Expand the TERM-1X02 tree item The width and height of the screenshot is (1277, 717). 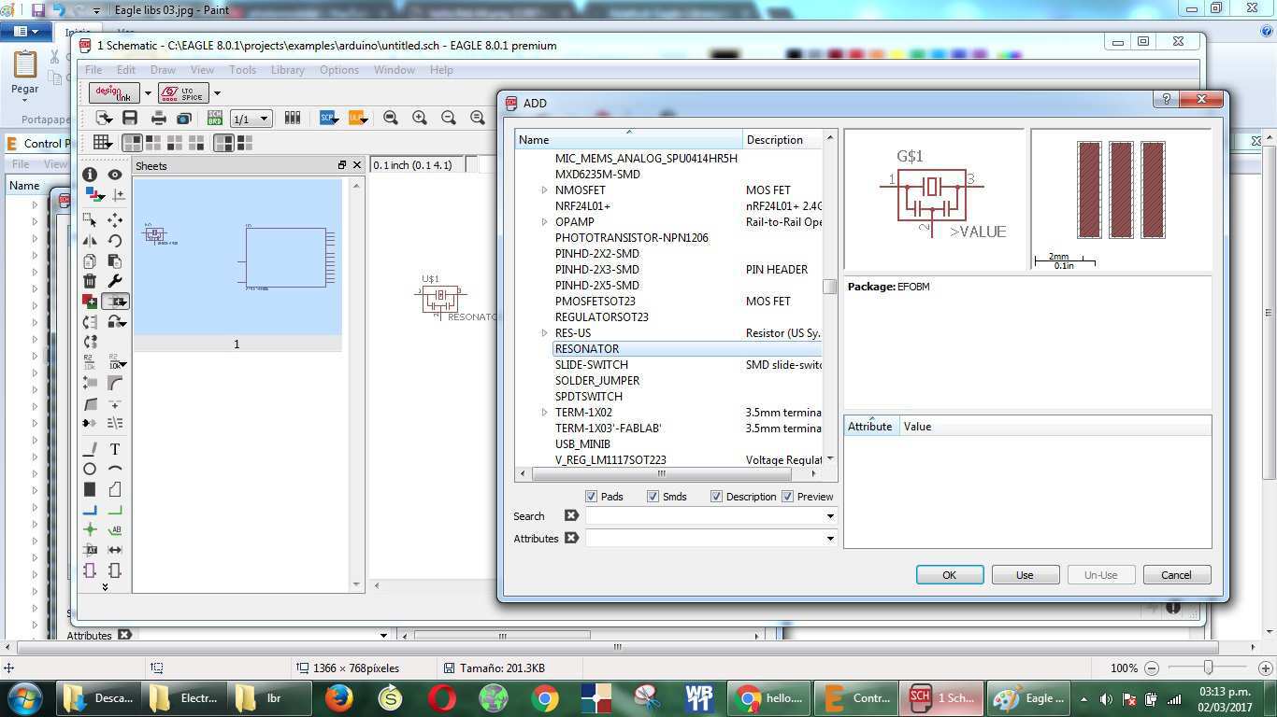pyautogui.click(x=544, y=413)
